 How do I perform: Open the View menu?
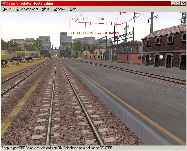click(45, 9)
